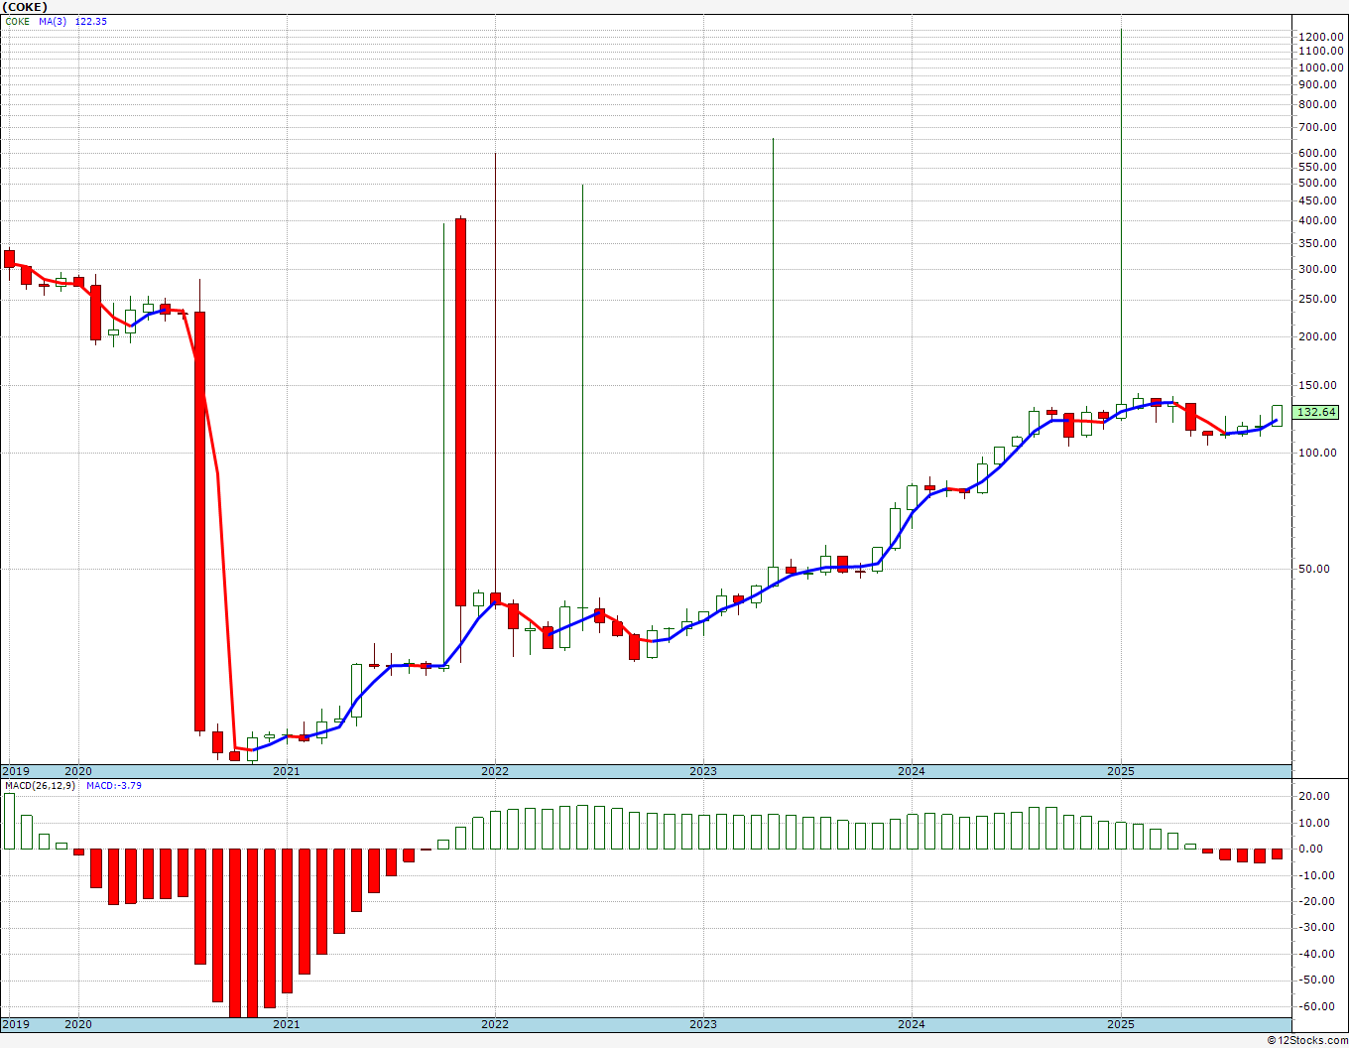
Task: Click the 2022 label on price chart axis
Action: (495, 771)
